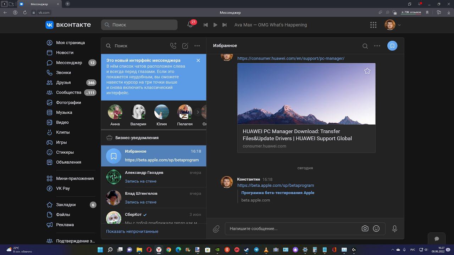Open Пелагея's active friend avatar
Screen dimensions: 454x255
pyautogui.click(x=185, y=112)
